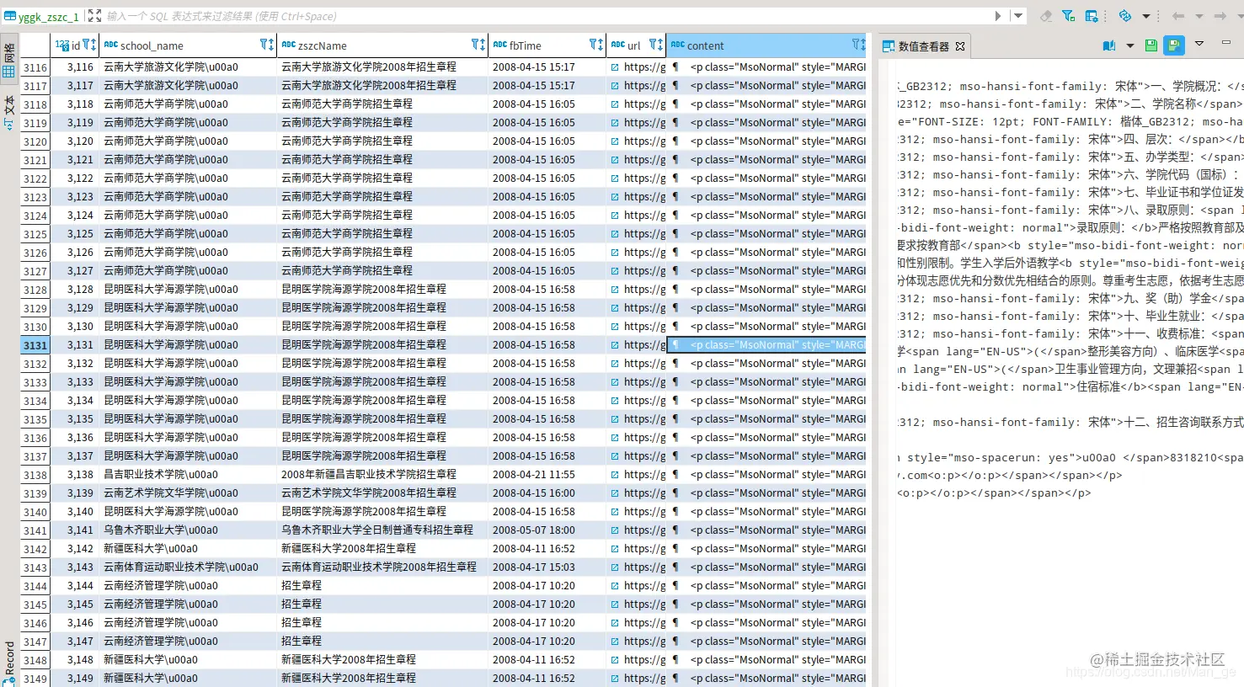Open the result set column configuration icon
Viewport: 1244px width, 687px height.
pos(1092,16)
